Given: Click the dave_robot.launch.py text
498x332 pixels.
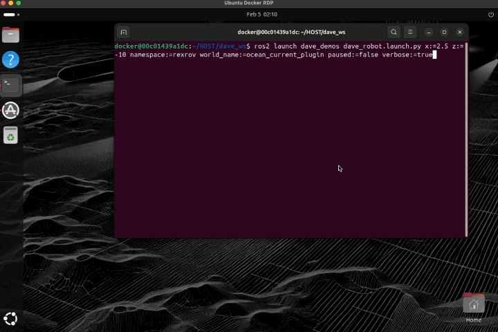Looking at the screenshot, I should click(x=382, y=46).
